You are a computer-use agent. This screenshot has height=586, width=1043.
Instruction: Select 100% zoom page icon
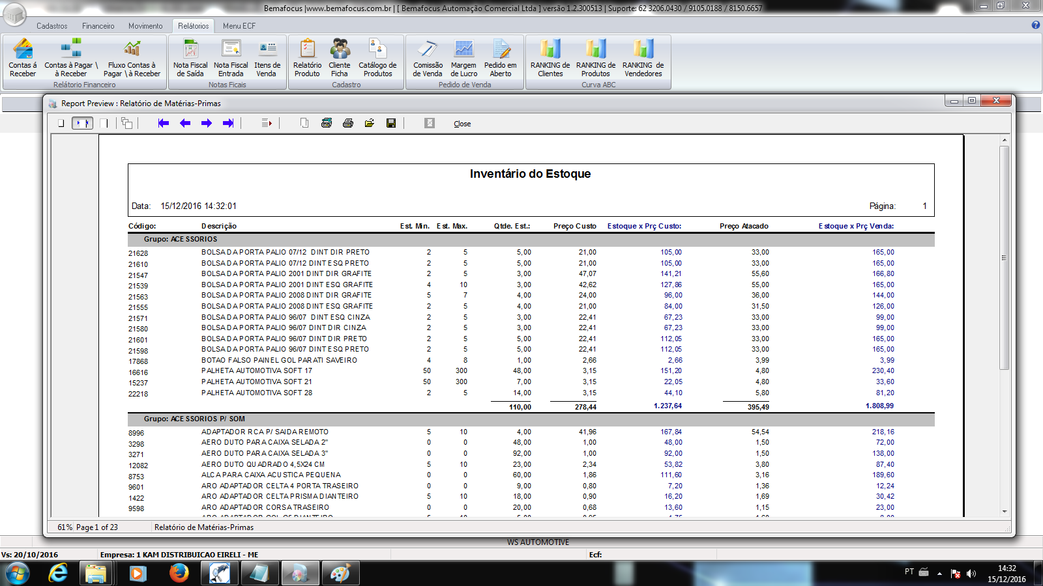[104, 123]
